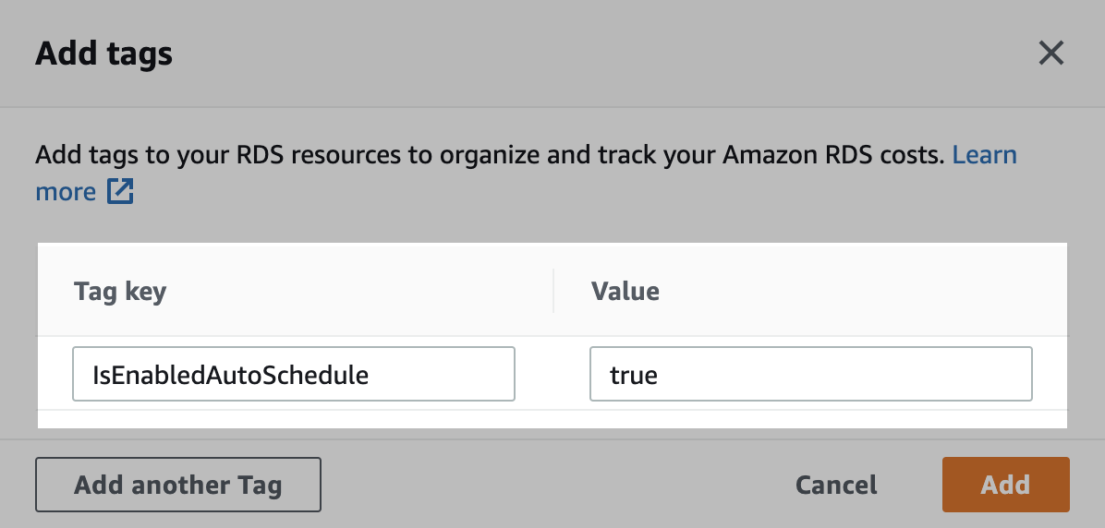The width and height of the screenshot is (1105, 528).
Task: Click empty footer area left of Cancel
Action: (x=554, y=485)
